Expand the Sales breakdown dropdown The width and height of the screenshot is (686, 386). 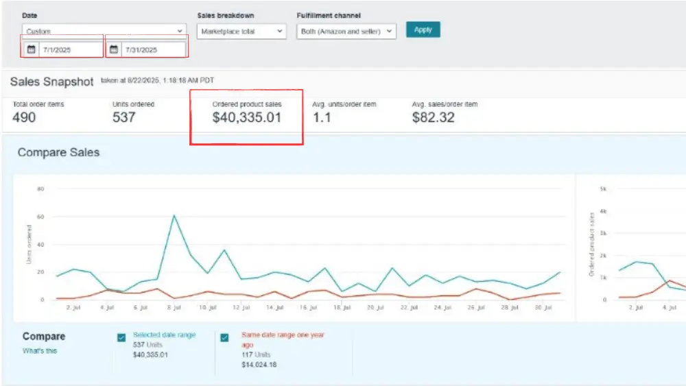(x=241, y=31)
